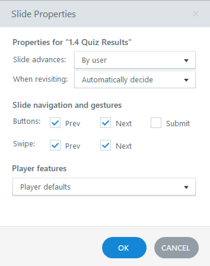Disable the Swipe Prev checkbox
This screenshot has width=210, height=266.
(55, 145)
